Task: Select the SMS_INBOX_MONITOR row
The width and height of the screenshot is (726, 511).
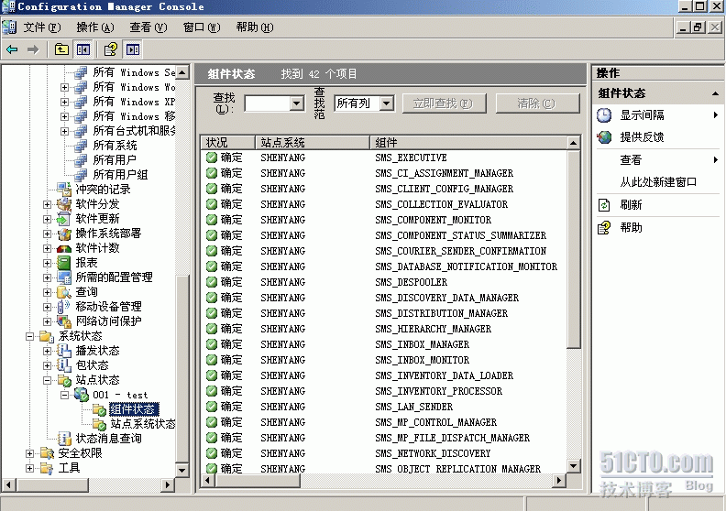Action: click(x=383, y=360)
